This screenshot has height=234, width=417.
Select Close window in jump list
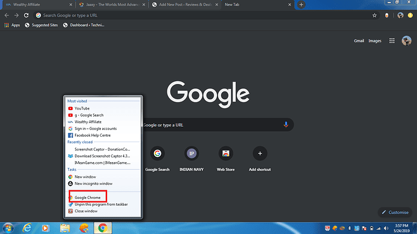[x=103, y=211]
